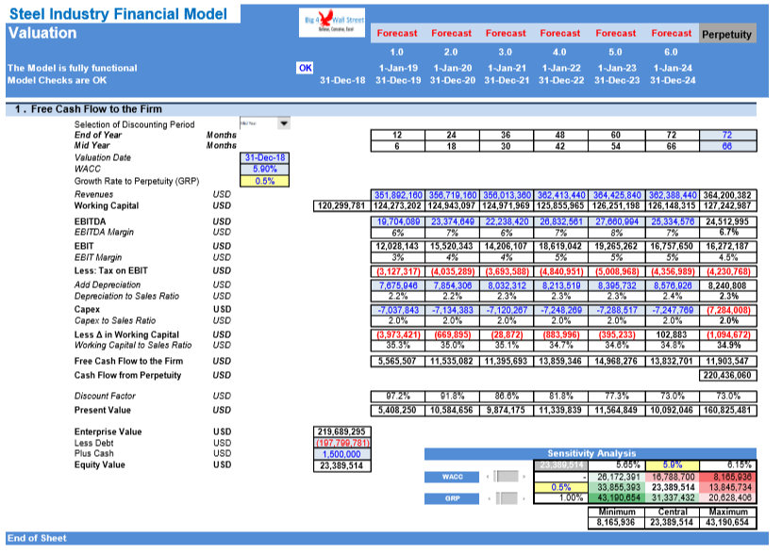This screenshot has height=553, width=782.
Task: Select the Minimum summary header cell
Action: [x=616, y=512]
